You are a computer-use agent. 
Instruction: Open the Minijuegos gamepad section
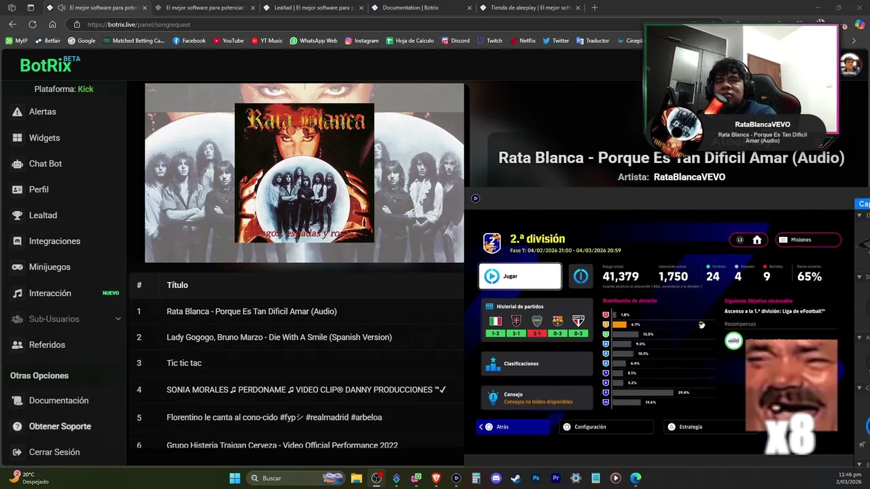[50, 267]
